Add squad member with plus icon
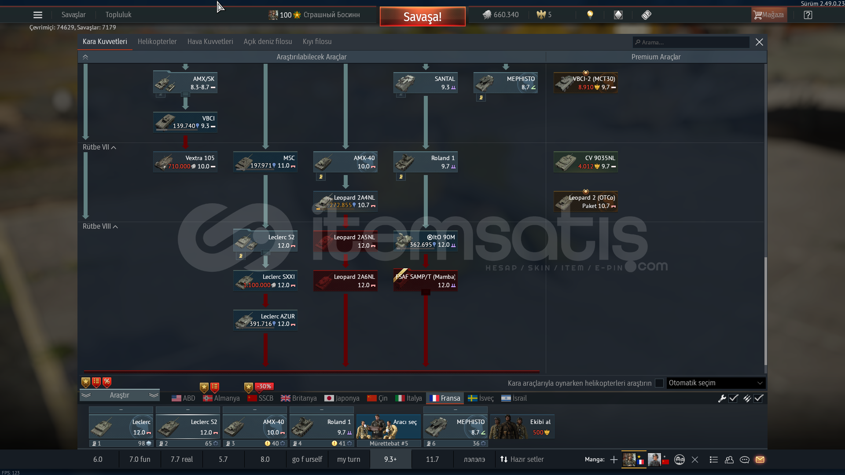The height and width of the screenshot is (475, 845). pyautogui.click(x=614, y=460)
